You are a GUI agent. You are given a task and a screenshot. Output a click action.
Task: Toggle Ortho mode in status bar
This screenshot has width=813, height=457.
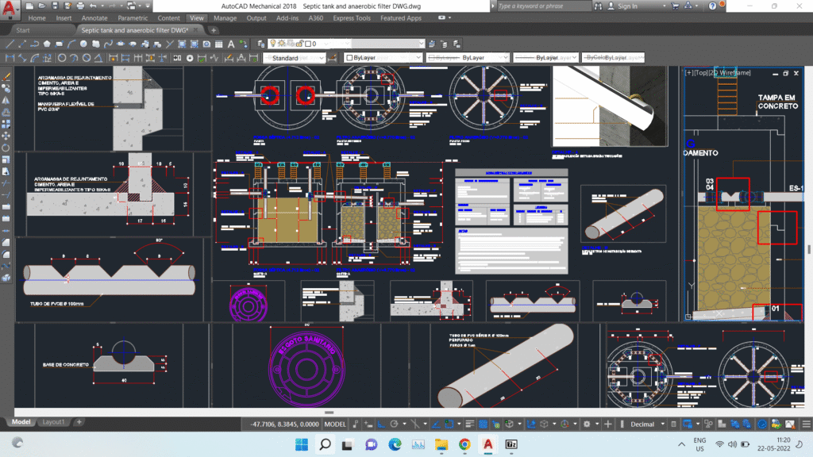tap(381, 424)
